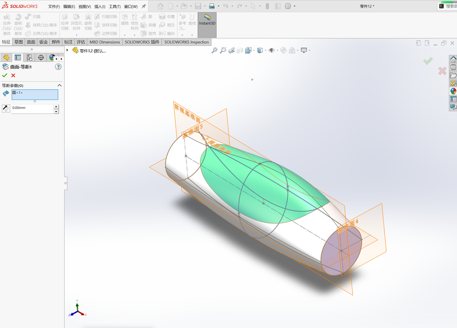
Task: Click the Zoom to Fit icon
Action: [x=214, y=50]
